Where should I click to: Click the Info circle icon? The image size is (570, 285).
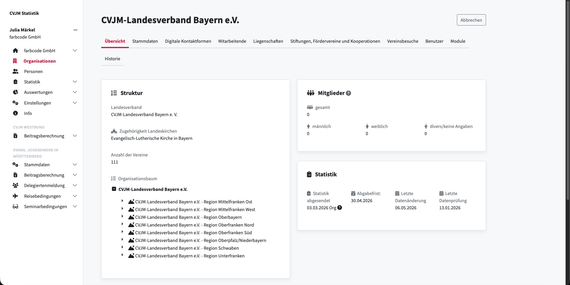tap(15, 113)
